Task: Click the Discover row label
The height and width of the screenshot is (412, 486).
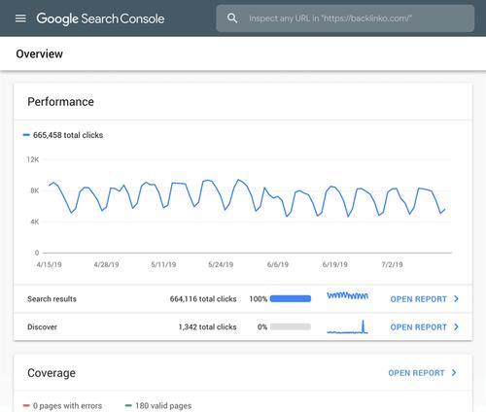Action: coord(42,327)
